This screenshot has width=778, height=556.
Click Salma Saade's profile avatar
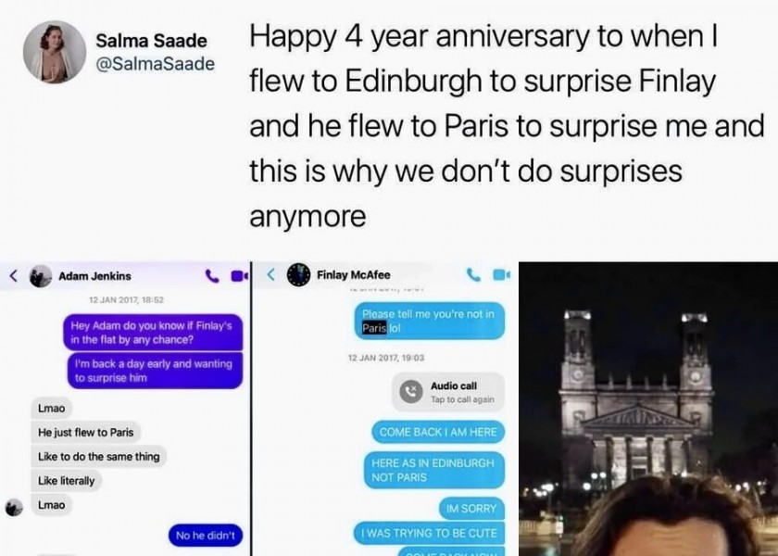(55, 52)
